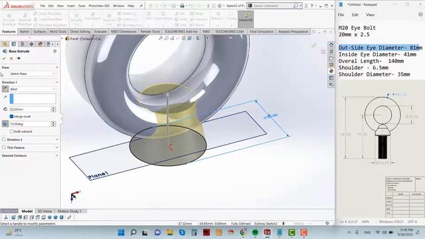
Task: Open SOLIDWORKS Resources home in task pane
Action: (x=331, y=44)
